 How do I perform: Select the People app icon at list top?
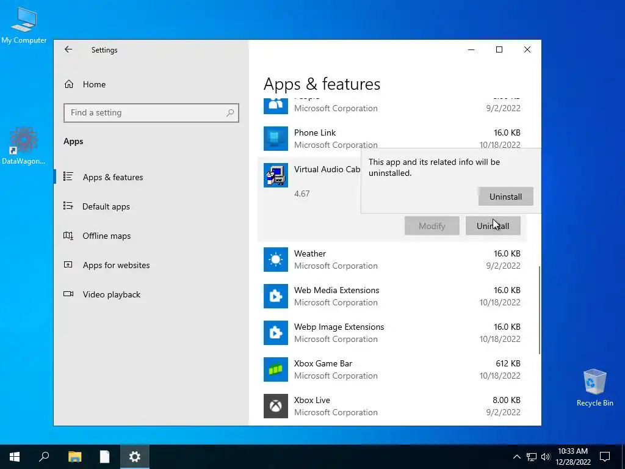click(276, 106)
